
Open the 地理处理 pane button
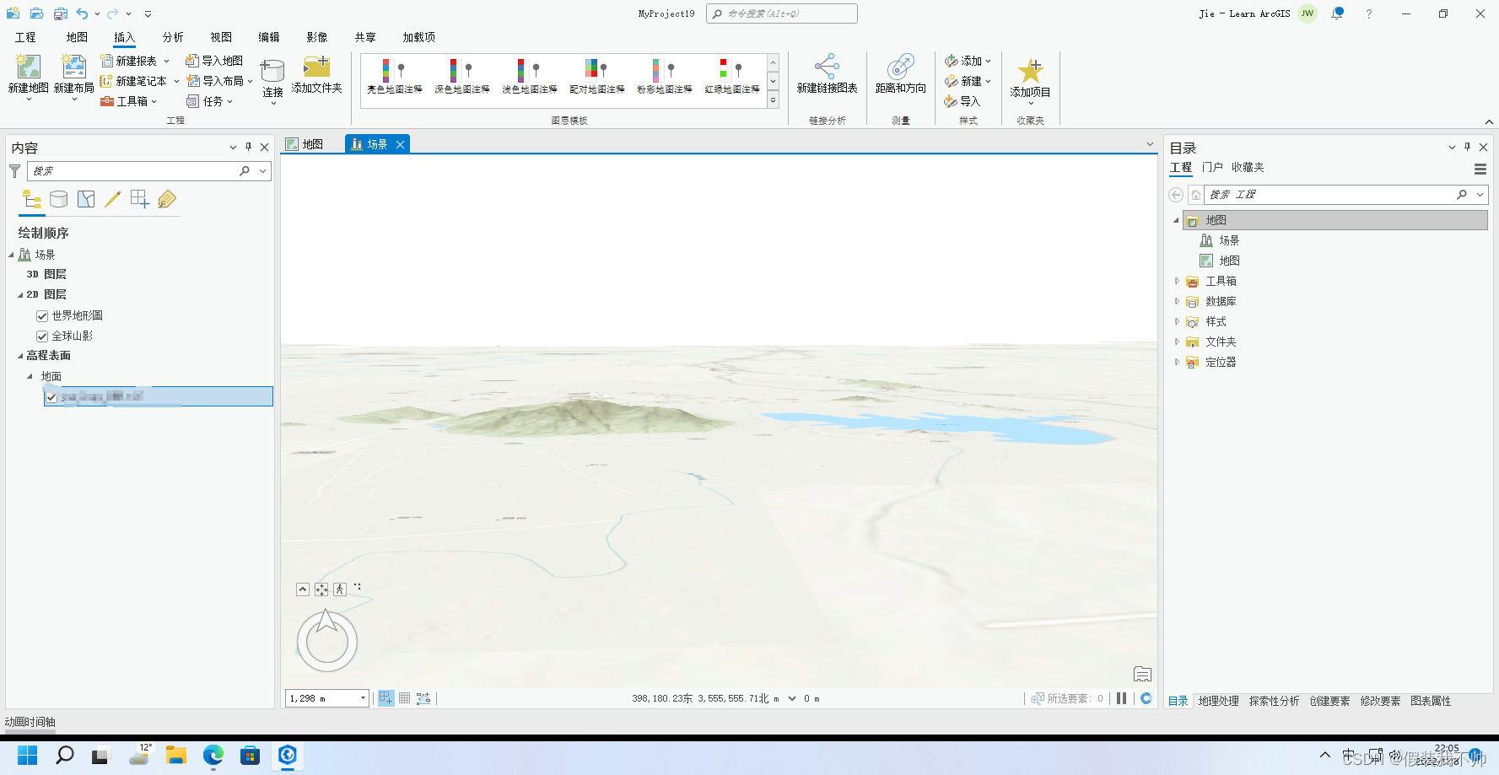(x=1218, y=700)
